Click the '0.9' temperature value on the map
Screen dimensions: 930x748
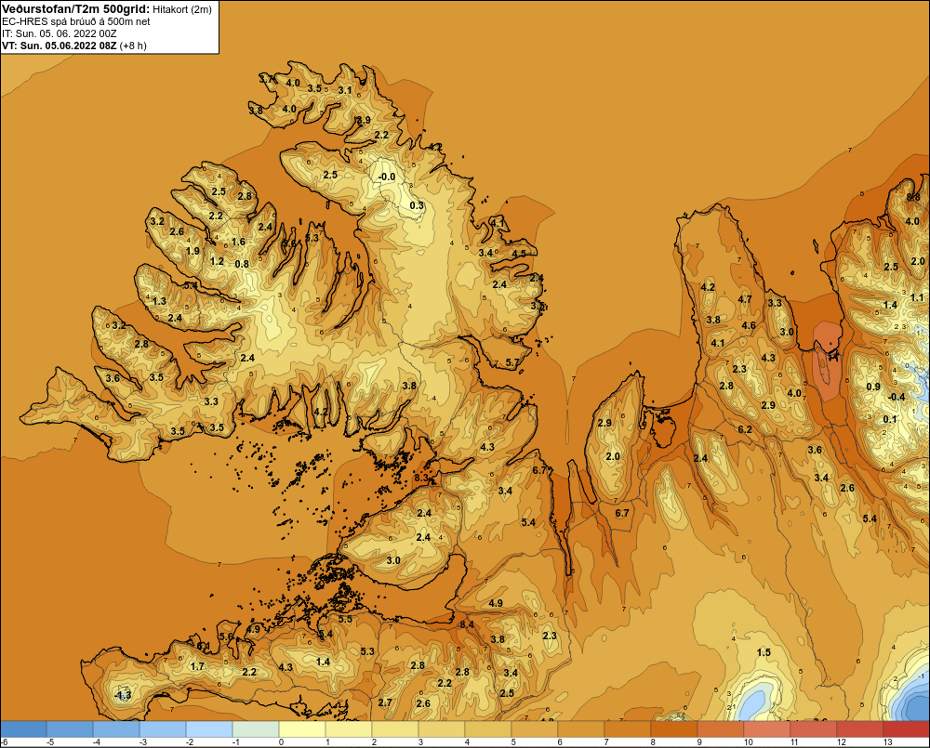click(x=873, y=387)
